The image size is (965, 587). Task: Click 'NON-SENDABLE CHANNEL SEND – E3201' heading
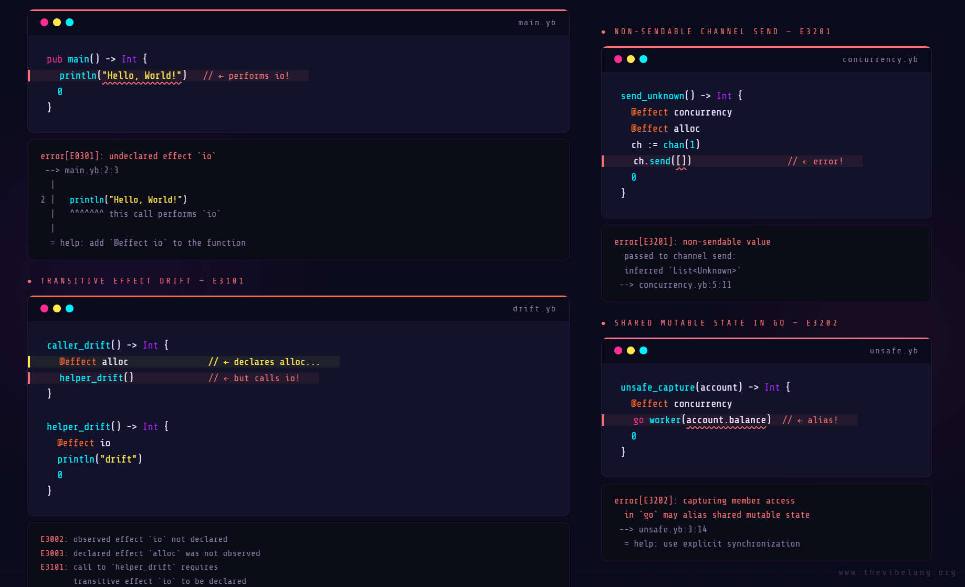pyautogui.click(x=723, y=32)
